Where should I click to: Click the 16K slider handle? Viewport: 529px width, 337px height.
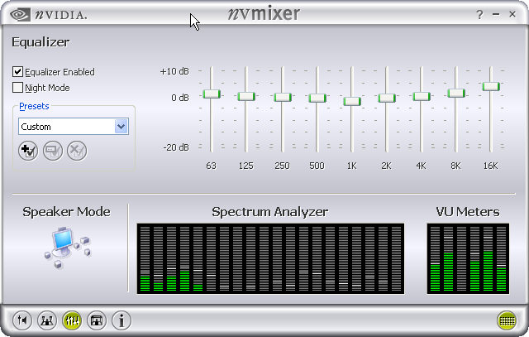pyautogui.click(x=491, y=87)
